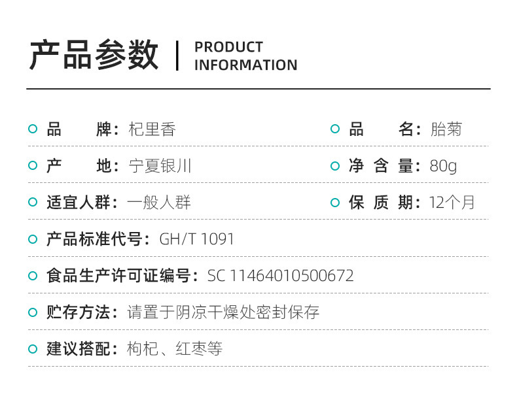This screenshot has width=517, height=398.
Task: Select the brand name 杞里香
Action: pos(152,129)
